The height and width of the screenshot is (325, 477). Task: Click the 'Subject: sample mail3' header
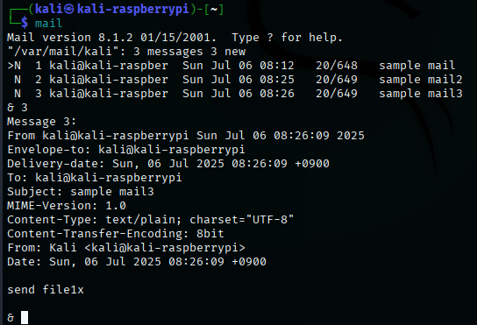pyautogui.click(x=81, y=192)
